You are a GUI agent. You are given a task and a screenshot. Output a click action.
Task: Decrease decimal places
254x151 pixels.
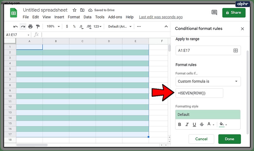coord(81,27)
